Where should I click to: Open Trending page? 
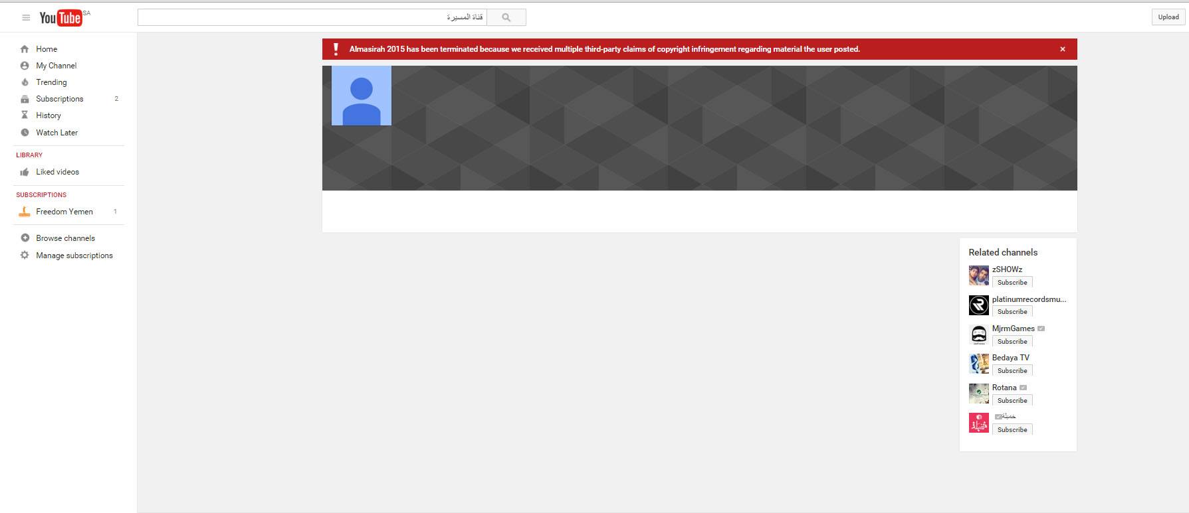(51, 82)
